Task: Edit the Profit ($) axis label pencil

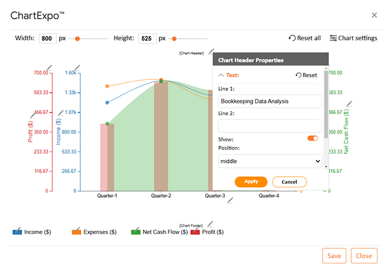Action: tap(33, 115)
